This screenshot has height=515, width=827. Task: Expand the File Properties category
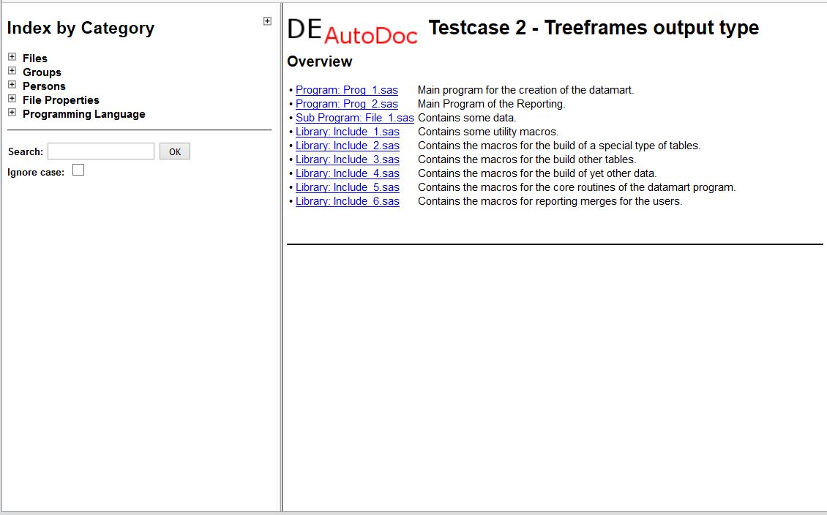pos(12,99)
